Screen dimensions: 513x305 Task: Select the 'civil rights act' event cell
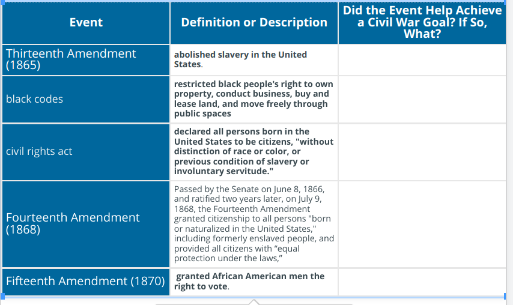click(x=86, y=152)
